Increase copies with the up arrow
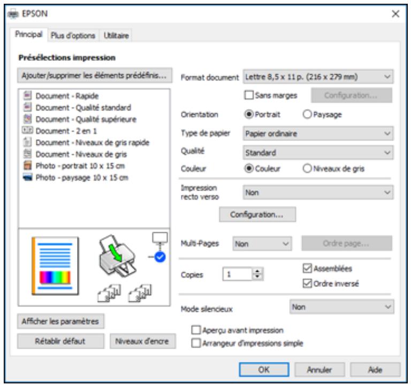 (x=257, y=271)
